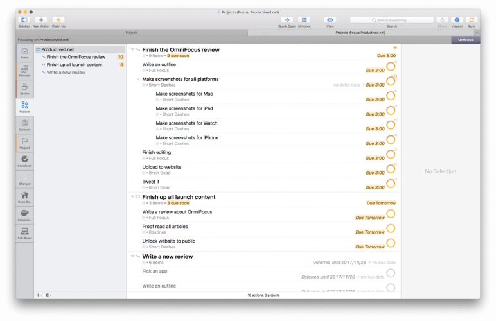Check off Make screenshots for Watch
496x321 pixels.
tap(391, 125)
